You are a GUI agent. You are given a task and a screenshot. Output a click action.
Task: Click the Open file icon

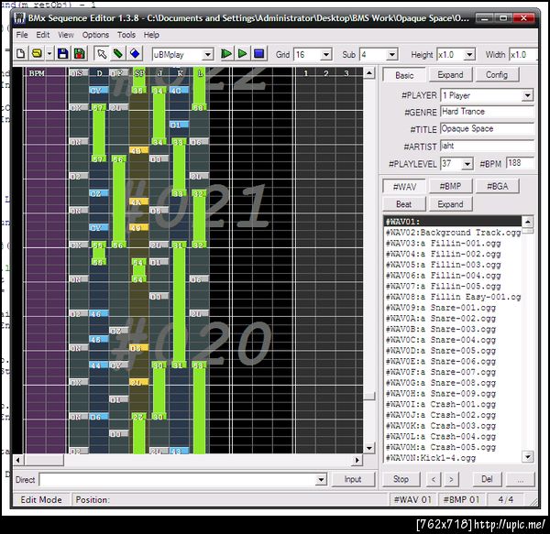coord(37,54)
